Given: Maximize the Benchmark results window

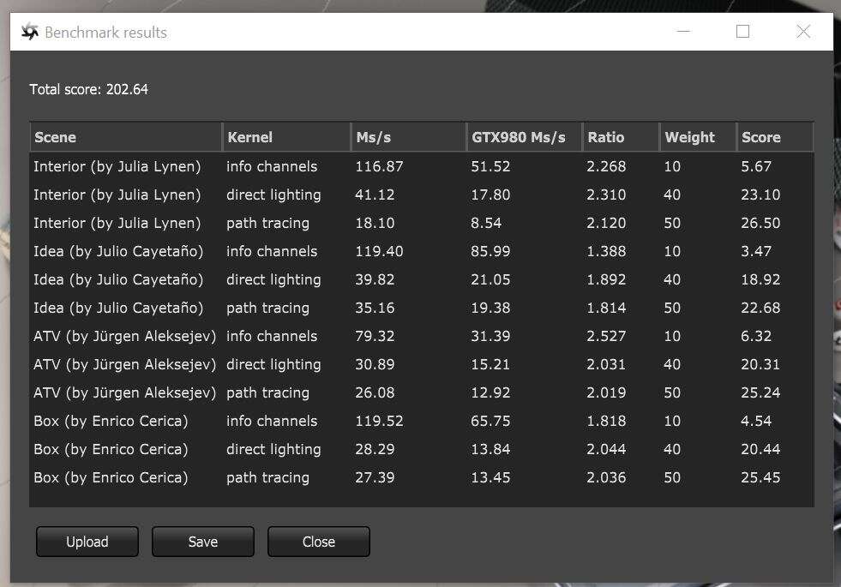Looking at the screenshot, I should click(742, 32).
